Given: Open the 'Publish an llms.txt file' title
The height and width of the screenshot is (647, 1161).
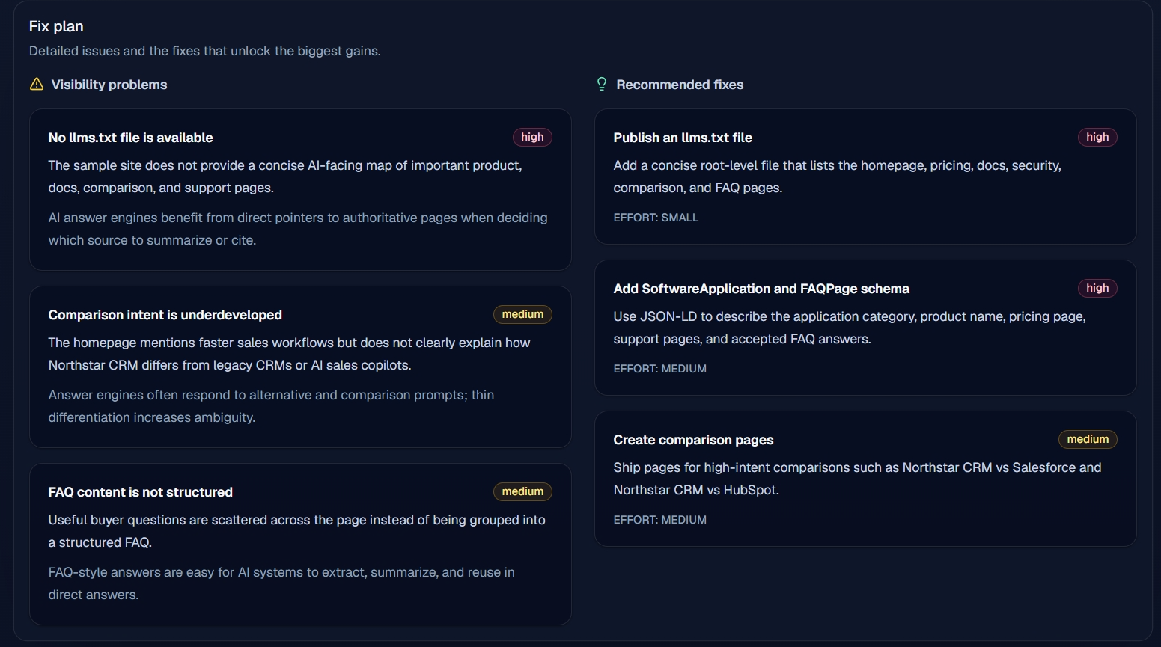Looking at the screenshot, I should (x=683, y=138).
